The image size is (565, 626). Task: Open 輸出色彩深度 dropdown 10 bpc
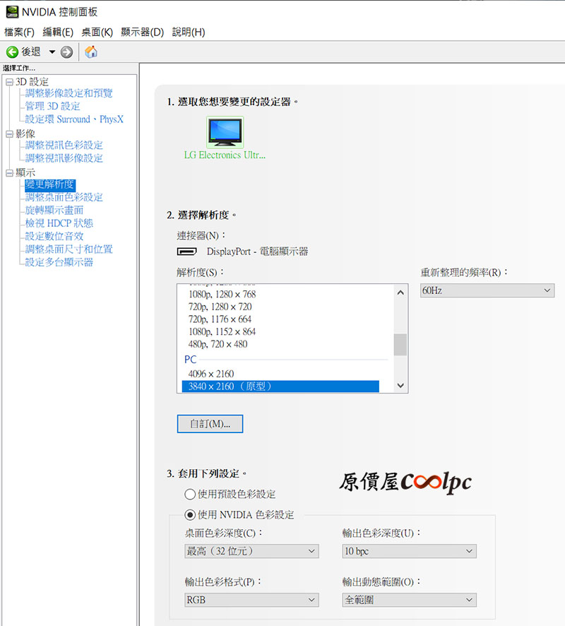(410, 551)
